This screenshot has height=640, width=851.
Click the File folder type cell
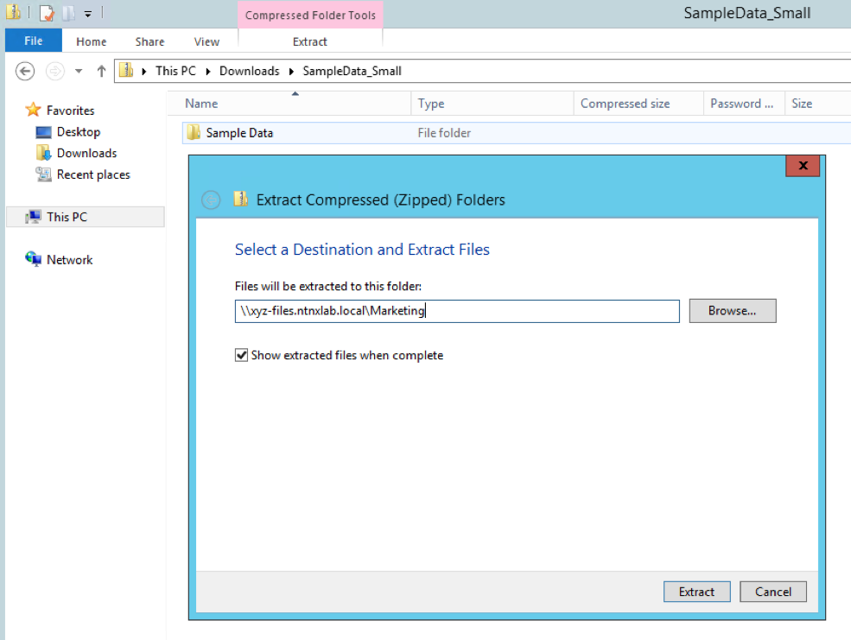(x=444, y=133)
